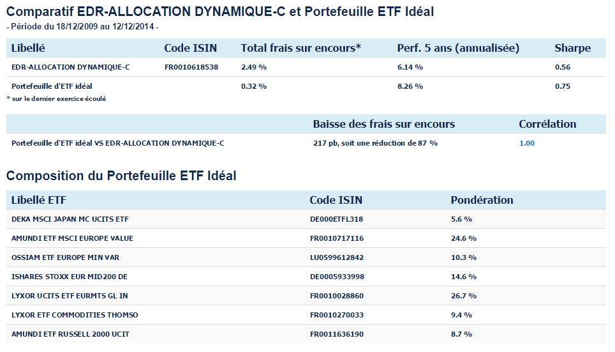Click the '217 pb, soit une réduction' text
615x352 pixels.
(375, 143)
